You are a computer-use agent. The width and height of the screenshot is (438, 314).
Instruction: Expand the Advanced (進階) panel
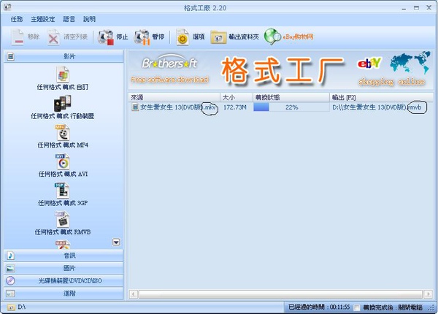click(64, 294)
